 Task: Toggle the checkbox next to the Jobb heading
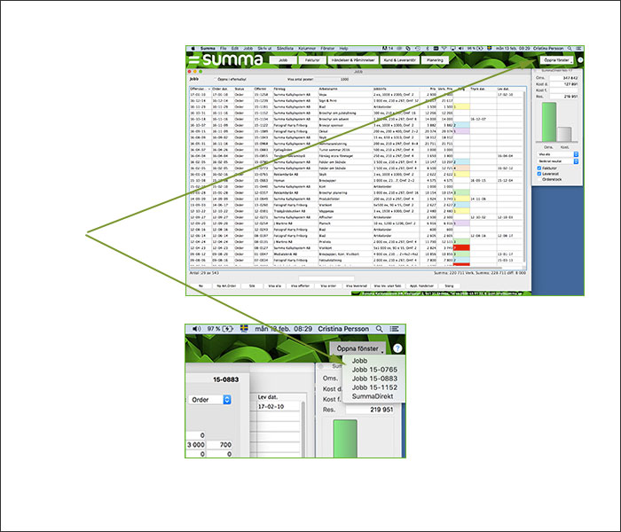pos(215,80)
